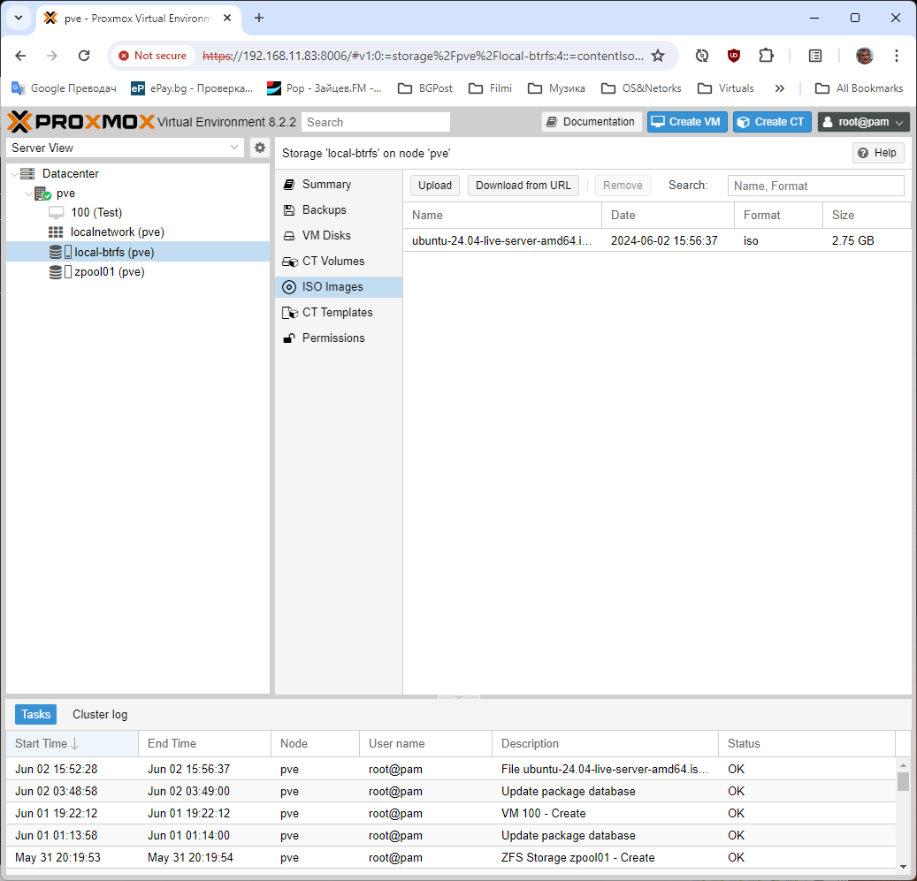
Task: Click the grid icon for localnetwork (pve)
Action: point(56,232)
